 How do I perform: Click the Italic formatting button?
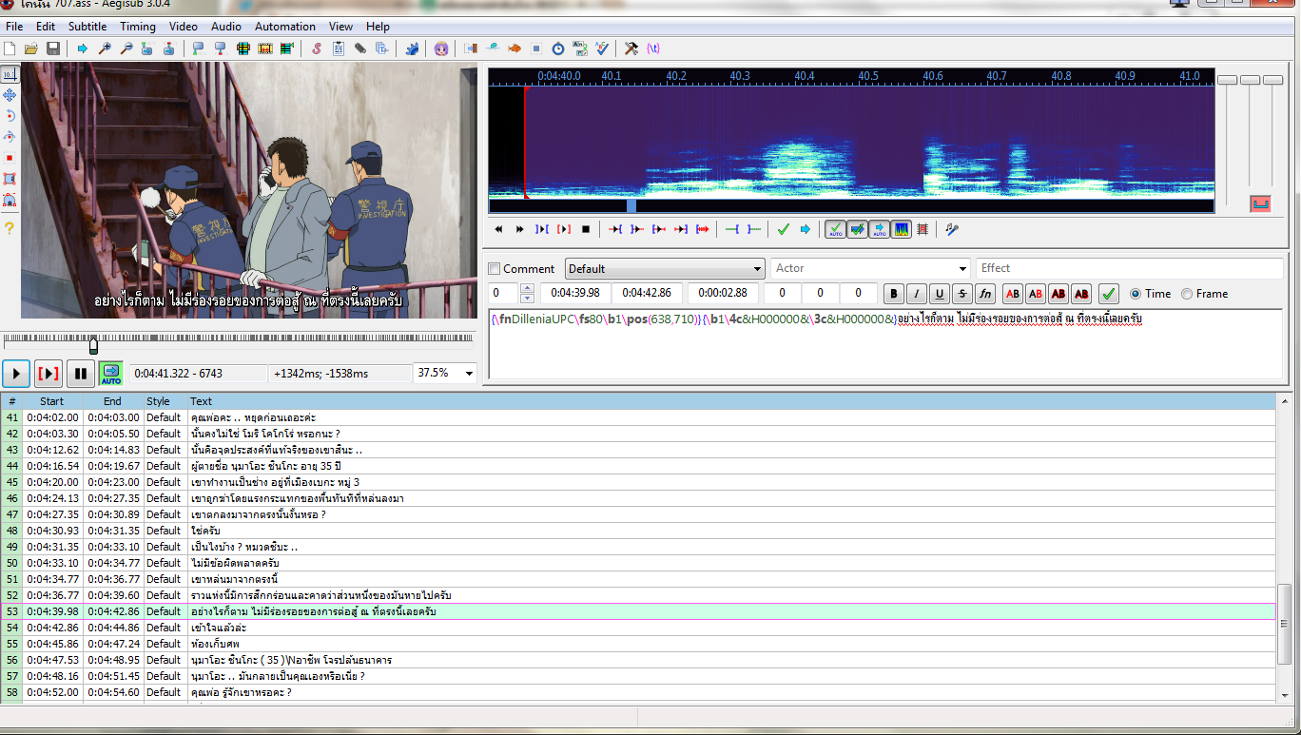coord(917,294)
